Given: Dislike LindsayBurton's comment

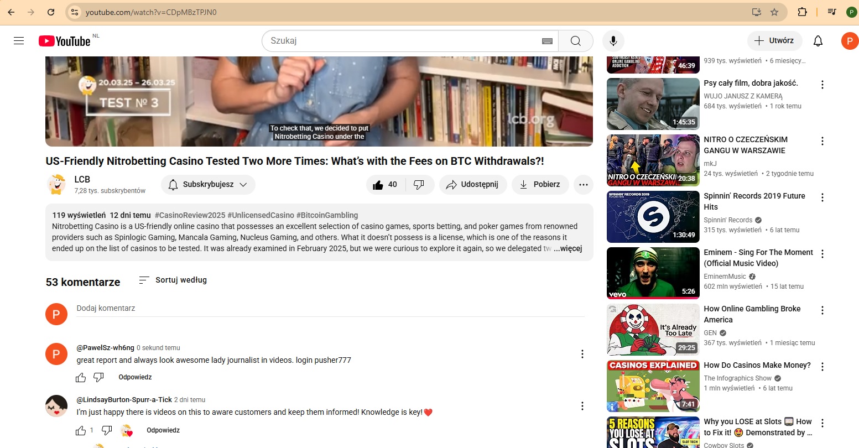Looking at the screenshot, I should (107, 430).
